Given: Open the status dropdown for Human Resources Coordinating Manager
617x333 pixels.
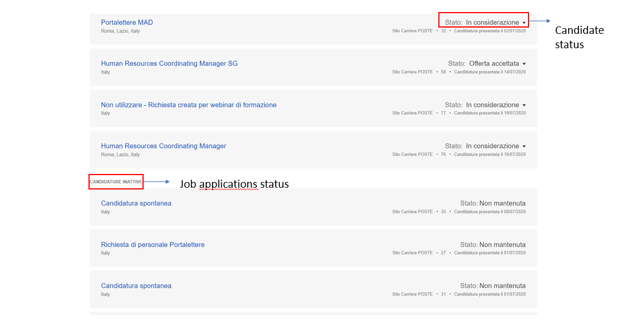Looking at the screenshot, I should (523, 146).
